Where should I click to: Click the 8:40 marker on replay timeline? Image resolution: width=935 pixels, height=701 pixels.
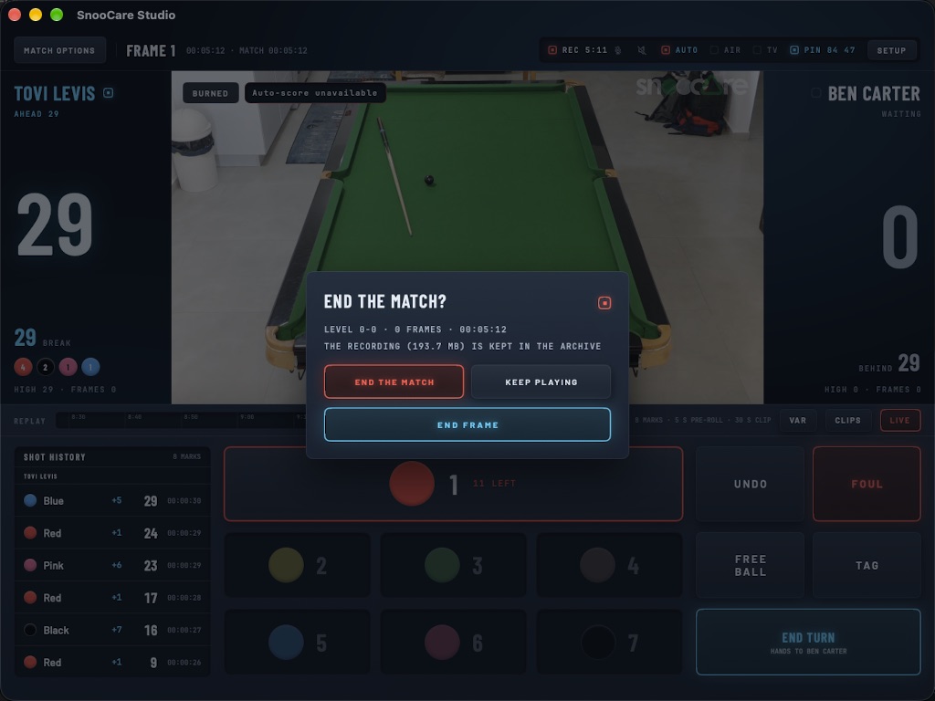pyautogui.click(x=134, y=417)
